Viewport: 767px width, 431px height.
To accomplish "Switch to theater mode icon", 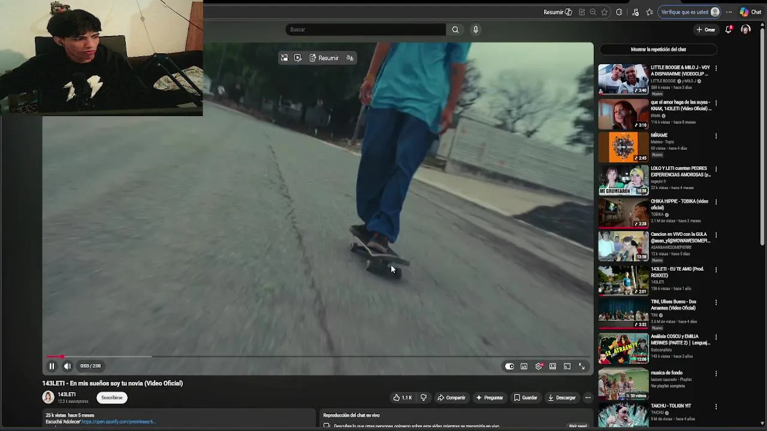I will coord(552,366).
